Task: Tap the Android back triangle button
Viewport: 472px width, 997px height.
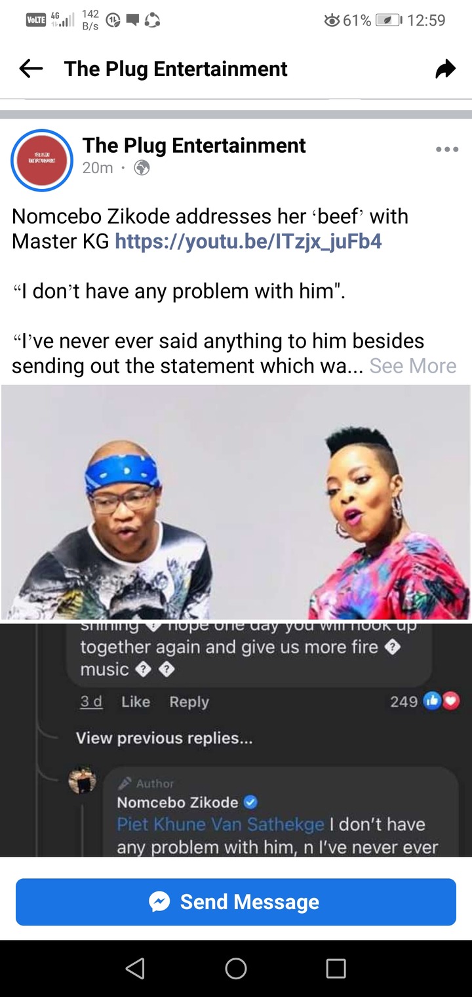Action: click(x=135, y=968)
